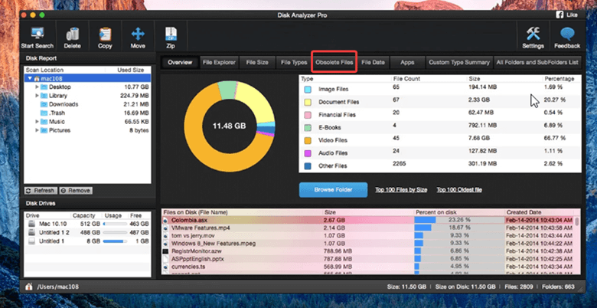
Task: Open the File Explorer tab
Action: [220, 63]
